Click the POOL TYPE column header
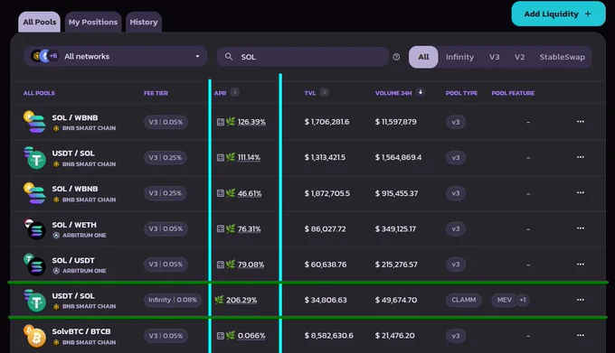 pyautogui.click(x=461, y=93)
